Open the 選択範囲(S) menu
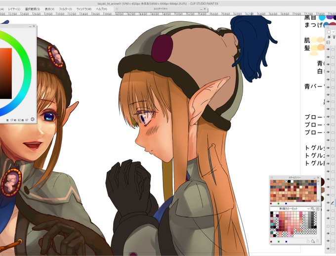 pos(32,9)
